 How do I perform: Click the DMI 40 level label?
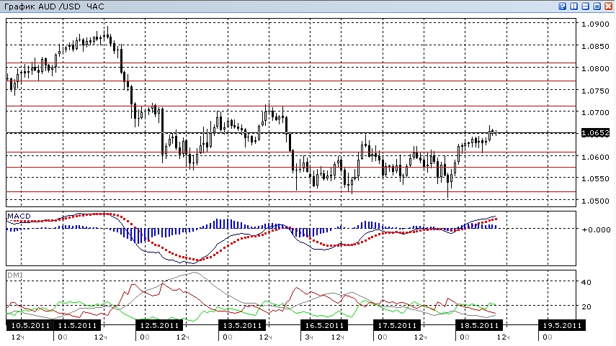coord(586,282)
